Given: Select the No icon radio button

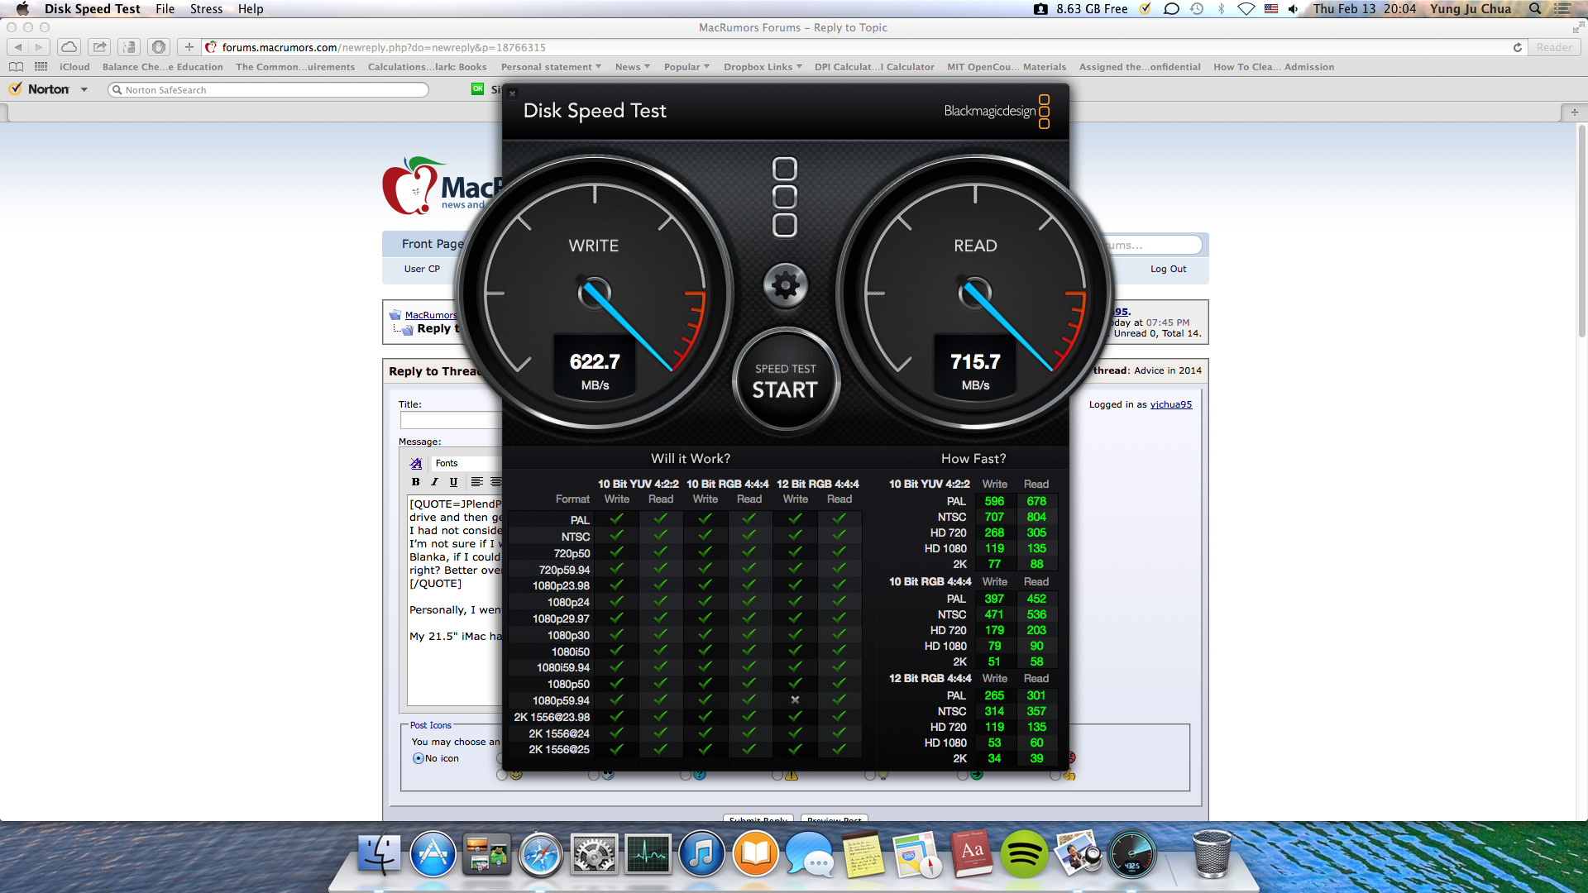Looking at the screenshot, I should point(419,758).
